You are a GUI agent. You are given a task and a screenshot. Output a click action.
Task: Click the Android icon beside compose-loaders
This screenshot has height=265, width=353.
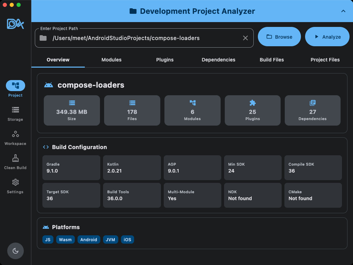pyautogui.click(x=49, y=85)
